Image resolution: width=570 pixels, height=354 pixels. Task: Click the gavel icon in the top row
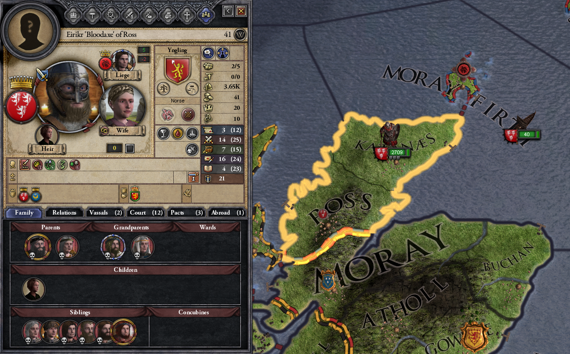click(92, 15)
